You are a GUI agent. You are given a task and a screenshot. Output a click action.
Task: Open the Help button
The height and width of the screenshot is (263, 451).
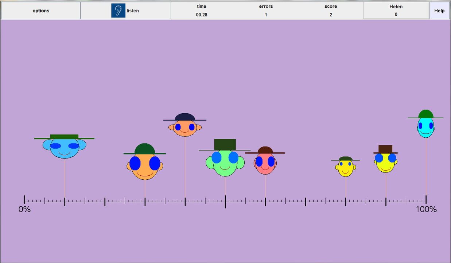pyautogui.click(x=439, y=11)
